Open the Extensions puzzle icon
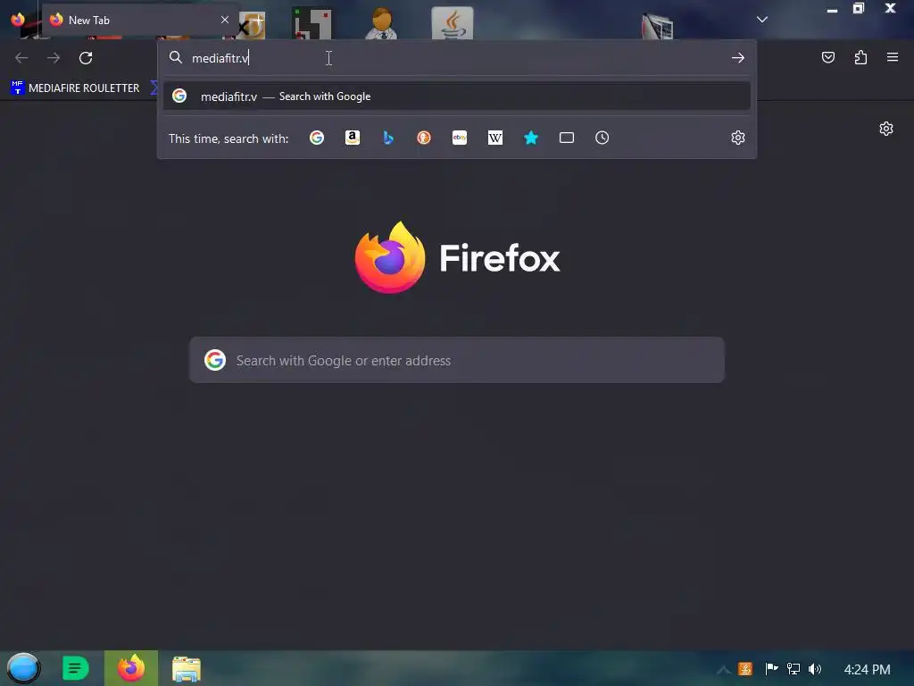Image resolution: width=914 pixels, height=686 pixels. tap(860, 57)
